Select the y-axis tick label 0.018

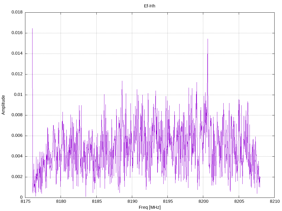tap(17, 12)
